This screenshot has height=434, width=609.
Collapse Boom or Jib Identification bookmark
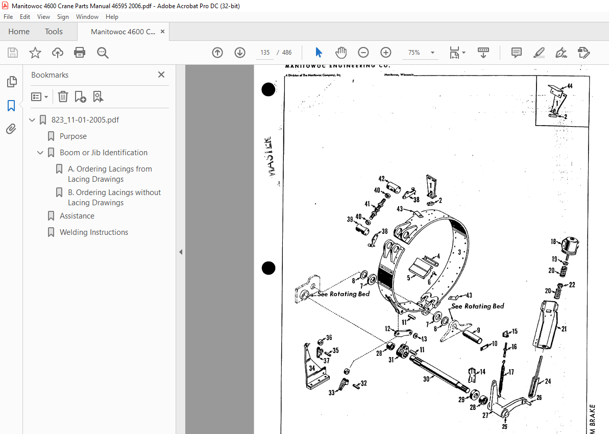(x=40, y=153)
